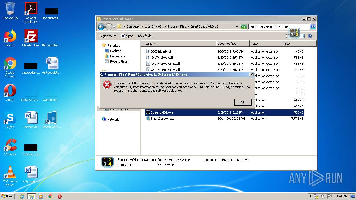
Task: Click OK in the compatibility error dialog
Action: 243,102
